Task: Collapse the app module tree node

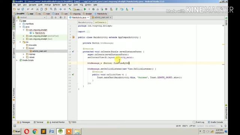Action: pos(17,21)
